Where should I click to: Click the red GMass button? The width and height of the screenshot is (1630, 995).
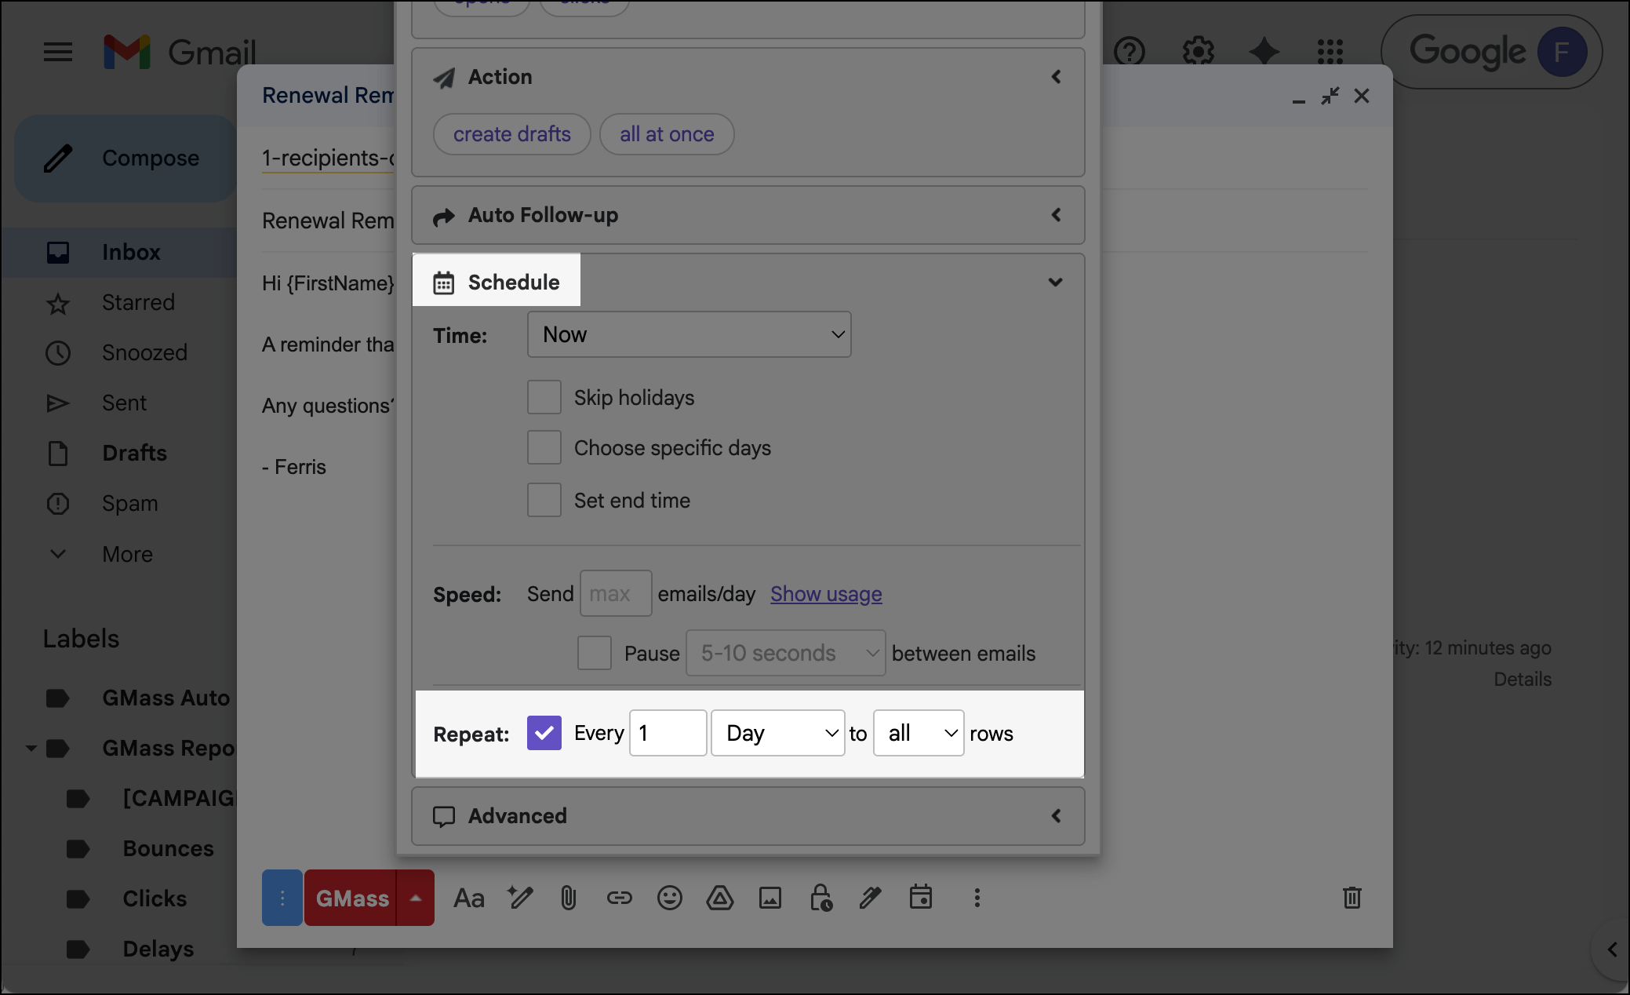pos(351,898)
